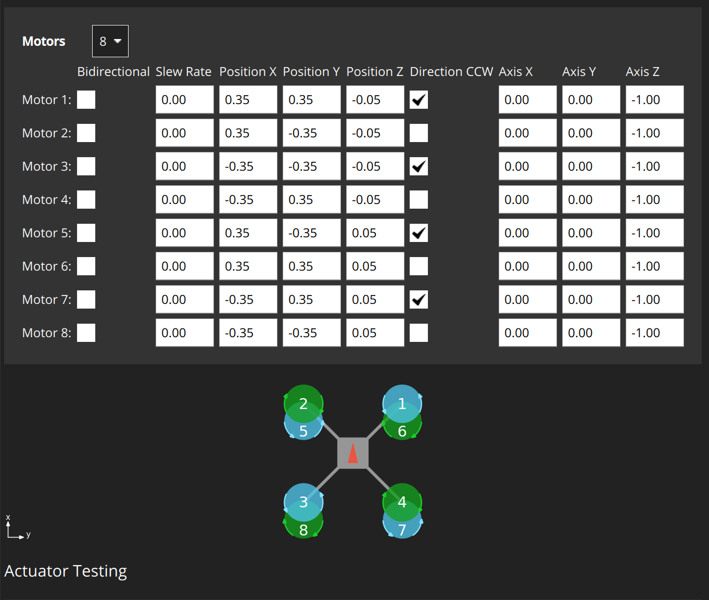Click the Motors section label
Image resolution: width=709 pixels, height=600 pixels.
click(44, 42)
